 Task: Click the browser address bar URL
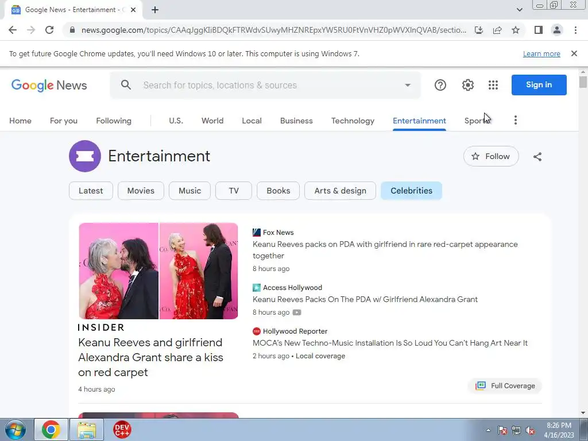274,30
